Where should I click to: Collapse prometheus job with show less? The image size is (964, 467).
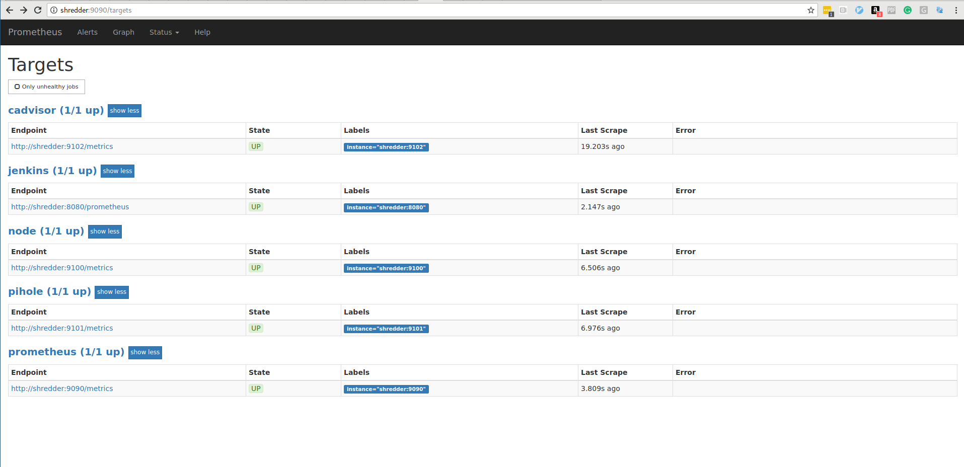[145, 352]
